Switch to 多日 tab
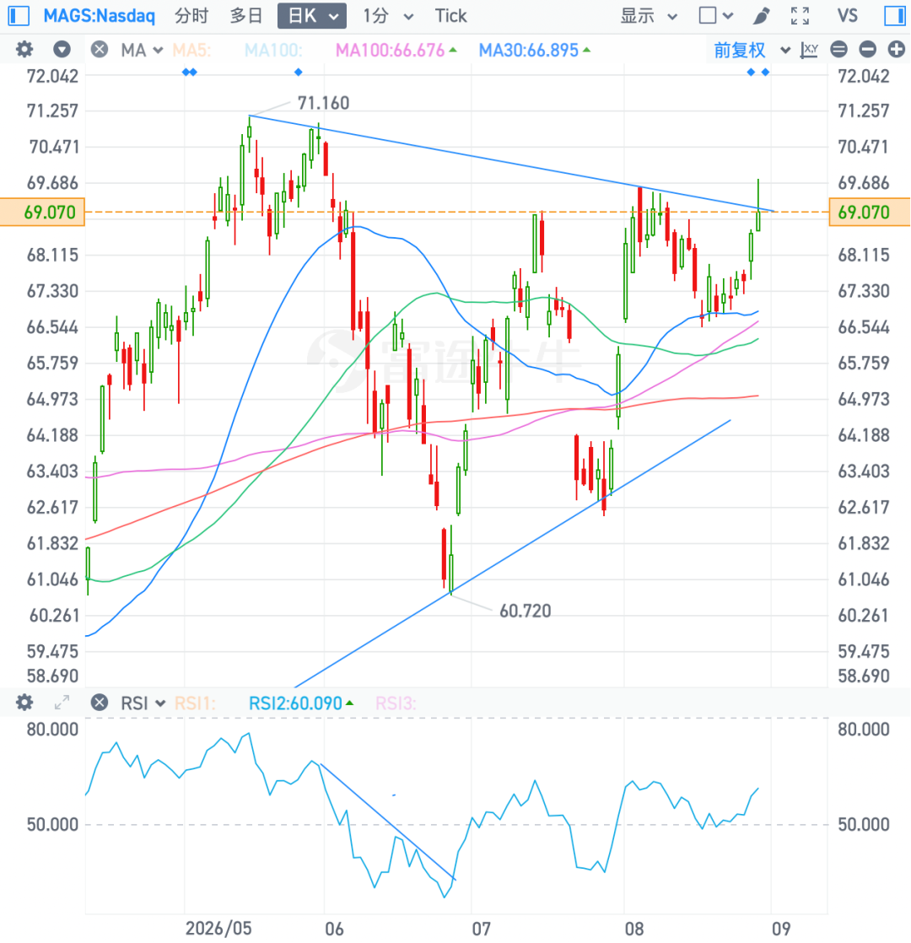The width and height of the screenshot is (911, 943). pyautogui.click(x=246, y=16)
